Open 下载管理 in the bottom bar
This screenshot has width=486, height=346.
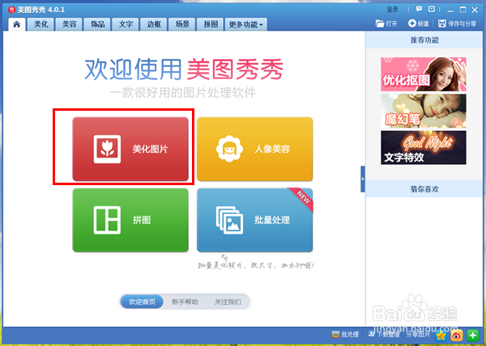coord(384,334)
